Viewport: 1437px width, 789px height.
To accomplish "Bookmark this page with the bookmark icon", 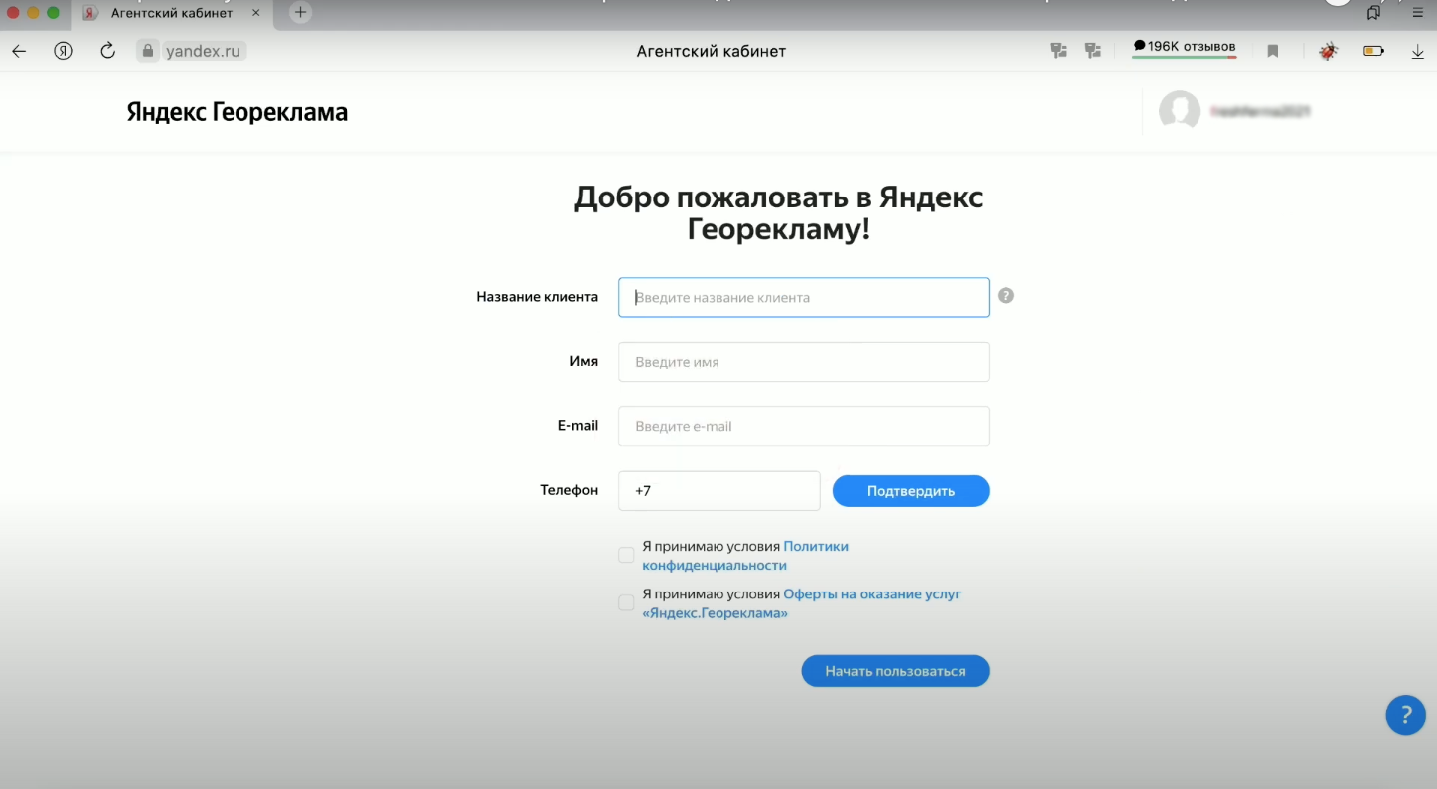I will pyautogui.click(x=1273, y=51).
